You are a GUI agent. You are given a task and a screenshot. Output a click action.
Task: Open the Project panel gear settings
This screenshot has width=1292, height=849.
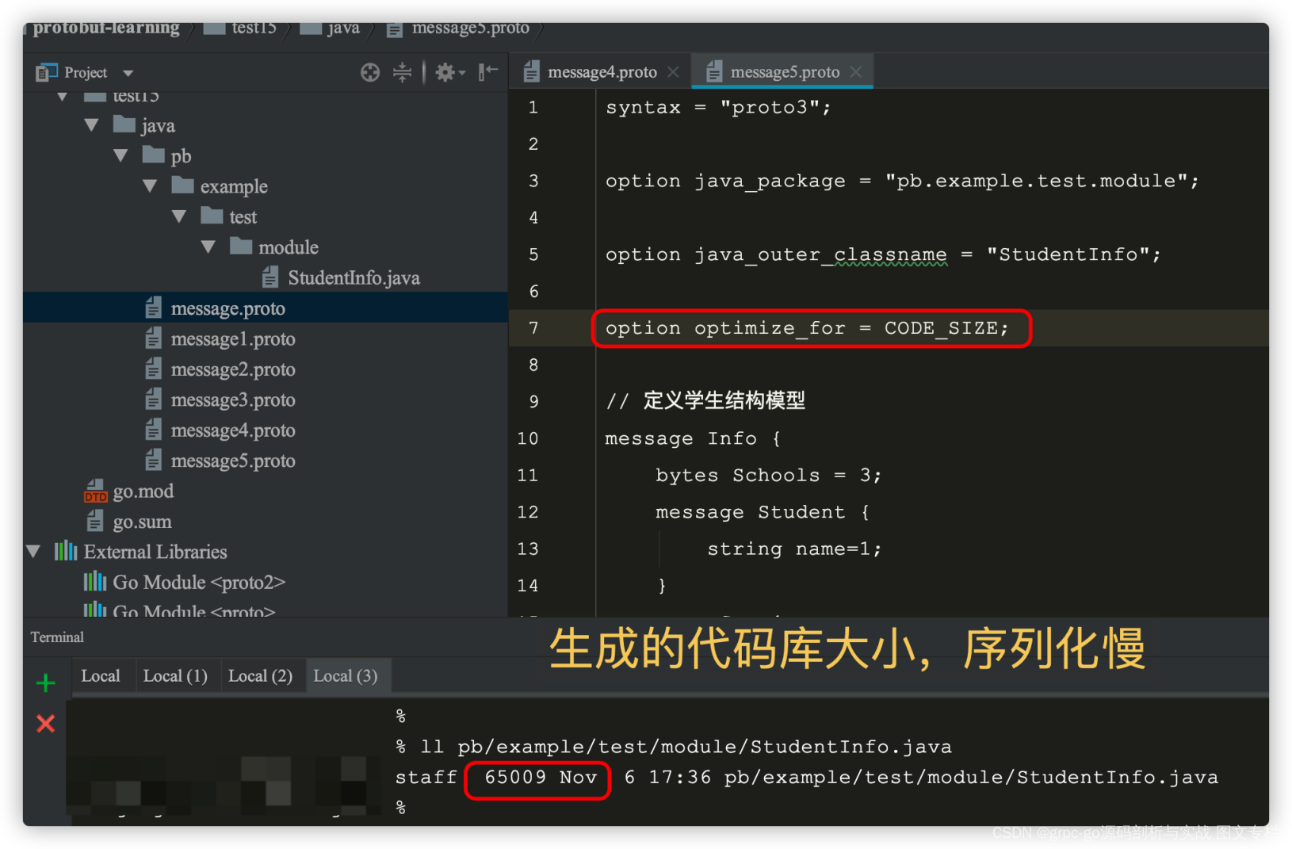pos(449,73)
